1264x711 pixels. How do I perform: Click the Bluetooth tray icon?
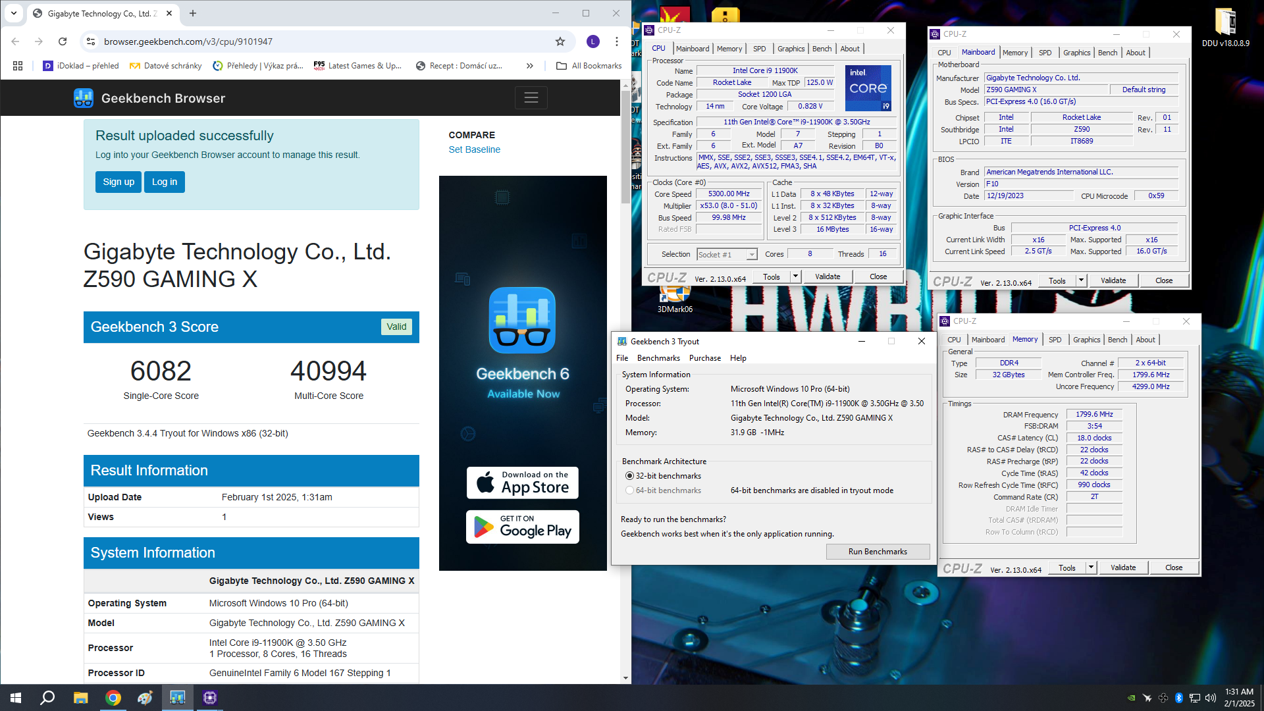click(x=1179, y=698)
